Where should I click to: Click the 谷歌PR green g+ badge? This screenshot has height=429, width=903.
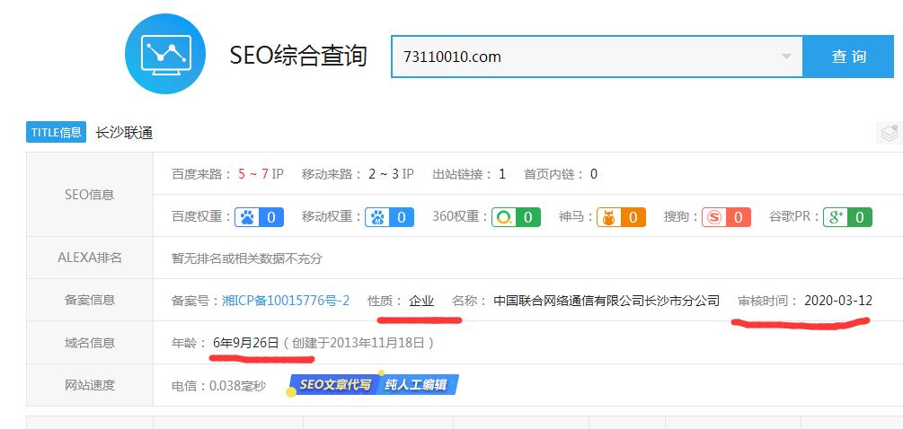pos(847,217)
